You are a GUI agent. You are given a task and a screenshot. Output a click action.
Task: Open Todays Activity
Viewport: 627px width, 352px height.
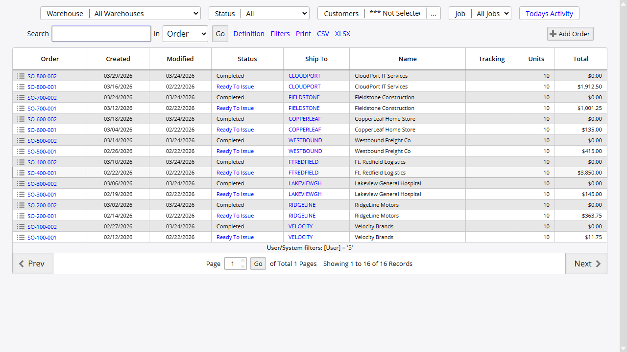549,13
